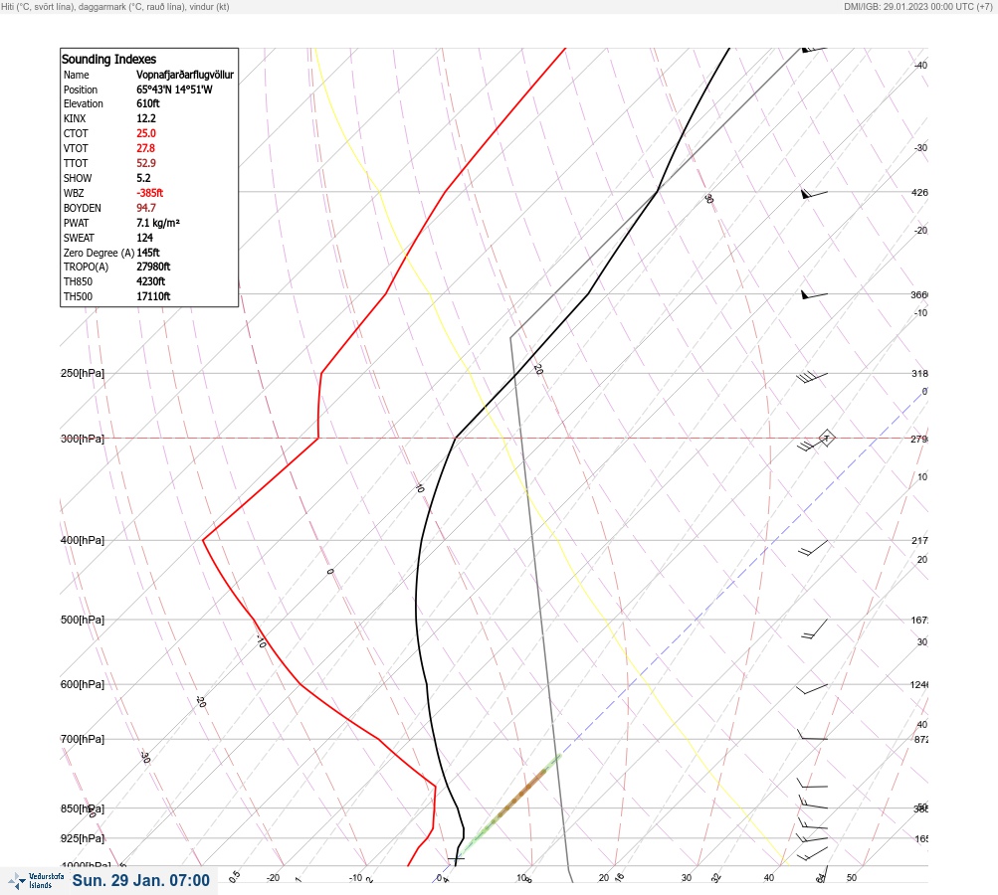Click the 500[hPa] pressure label
This screenshot has height=895, width=998.
(x=83, y=620)
